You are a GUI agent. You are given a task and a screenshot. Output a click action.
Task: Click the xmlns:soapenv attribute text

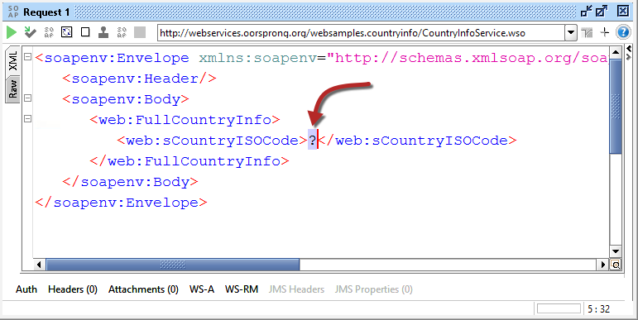pyautogui.click(x=257, y=58)
